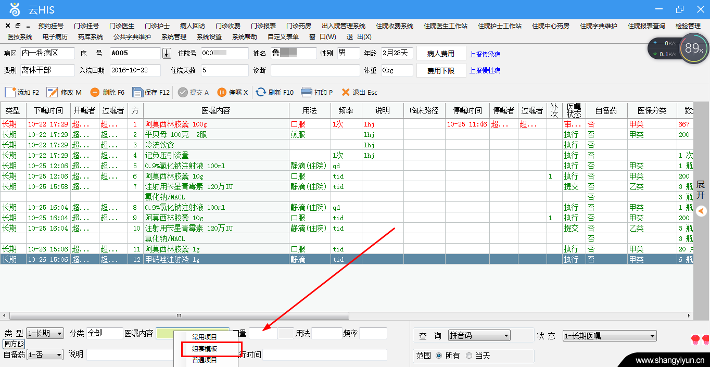Click the 住院天数 field showing 5

pyautogui.click(x=224, y=70)
